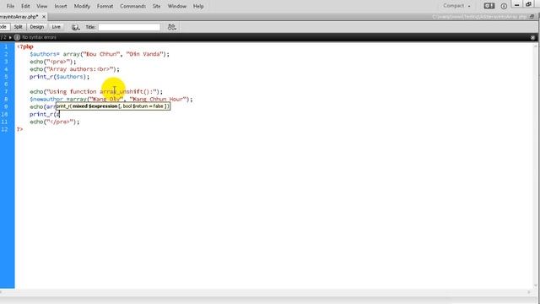Click the info icon beside No syntax errors
The height and width of the screenshot is (304, 540).
[x=17, y=37]
